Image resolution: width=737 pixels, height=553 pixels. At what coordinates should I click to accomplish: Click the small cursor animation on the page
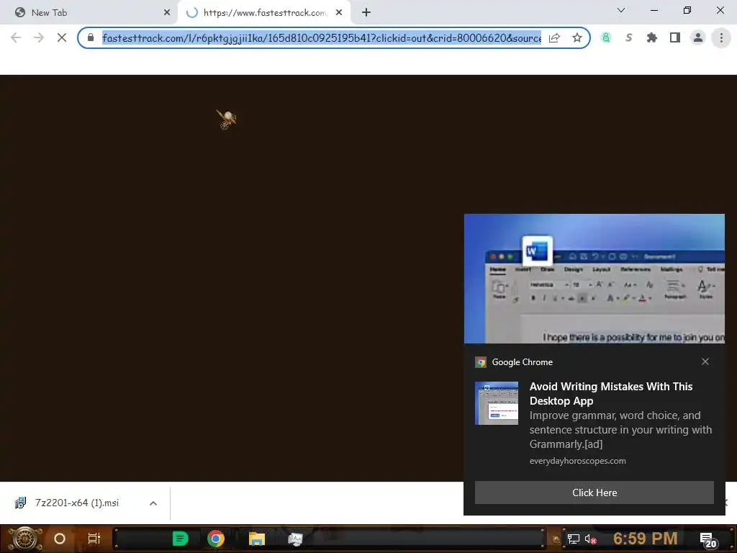pos(226,120)
